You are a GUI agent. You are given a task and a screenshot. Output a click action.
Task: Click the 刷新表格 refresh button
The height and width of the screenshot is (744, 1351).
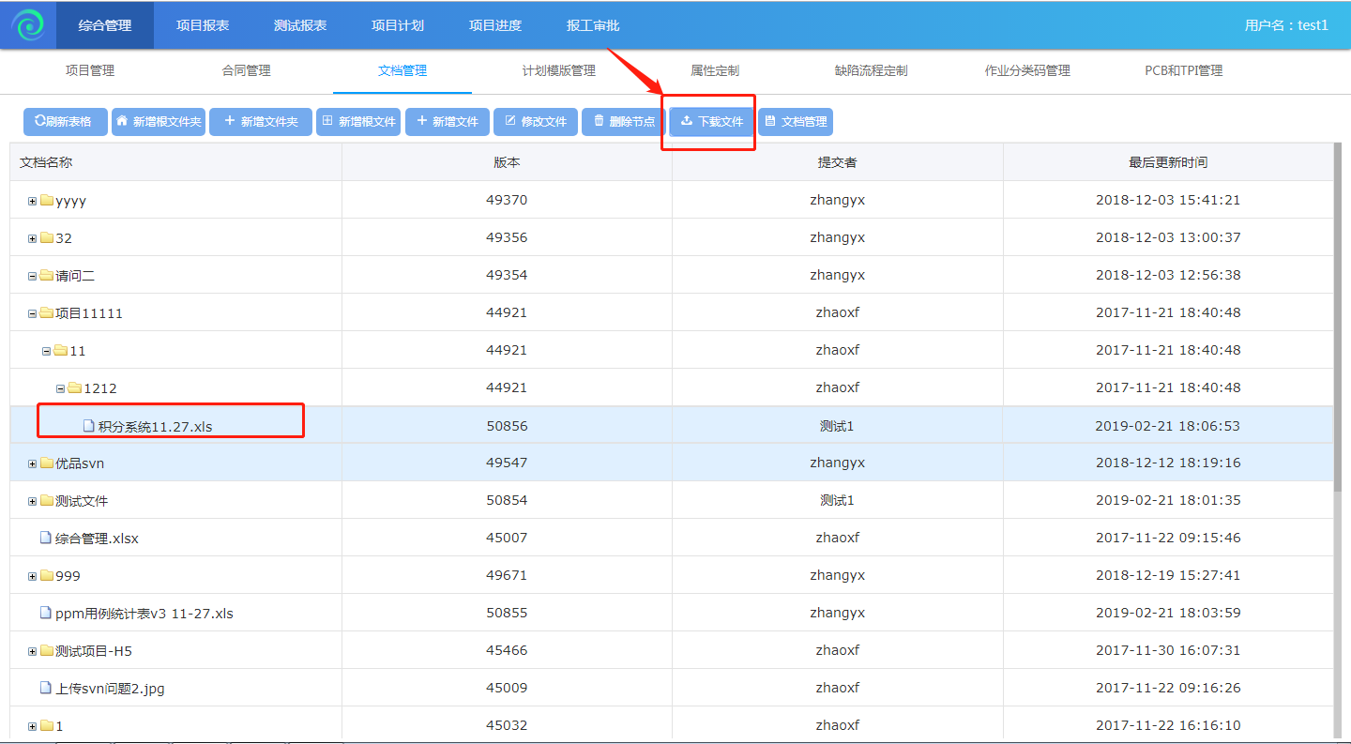[x=65, y=122]
